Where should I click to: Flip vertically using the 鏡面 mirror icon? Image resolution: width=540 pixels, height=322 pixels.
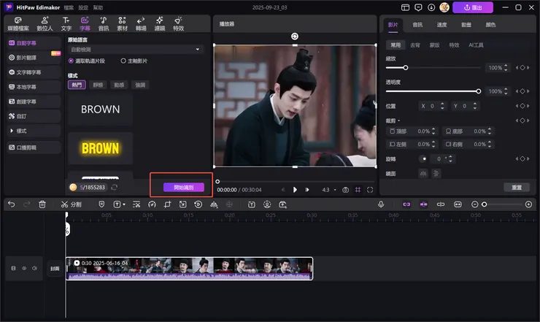click(436, 173)
